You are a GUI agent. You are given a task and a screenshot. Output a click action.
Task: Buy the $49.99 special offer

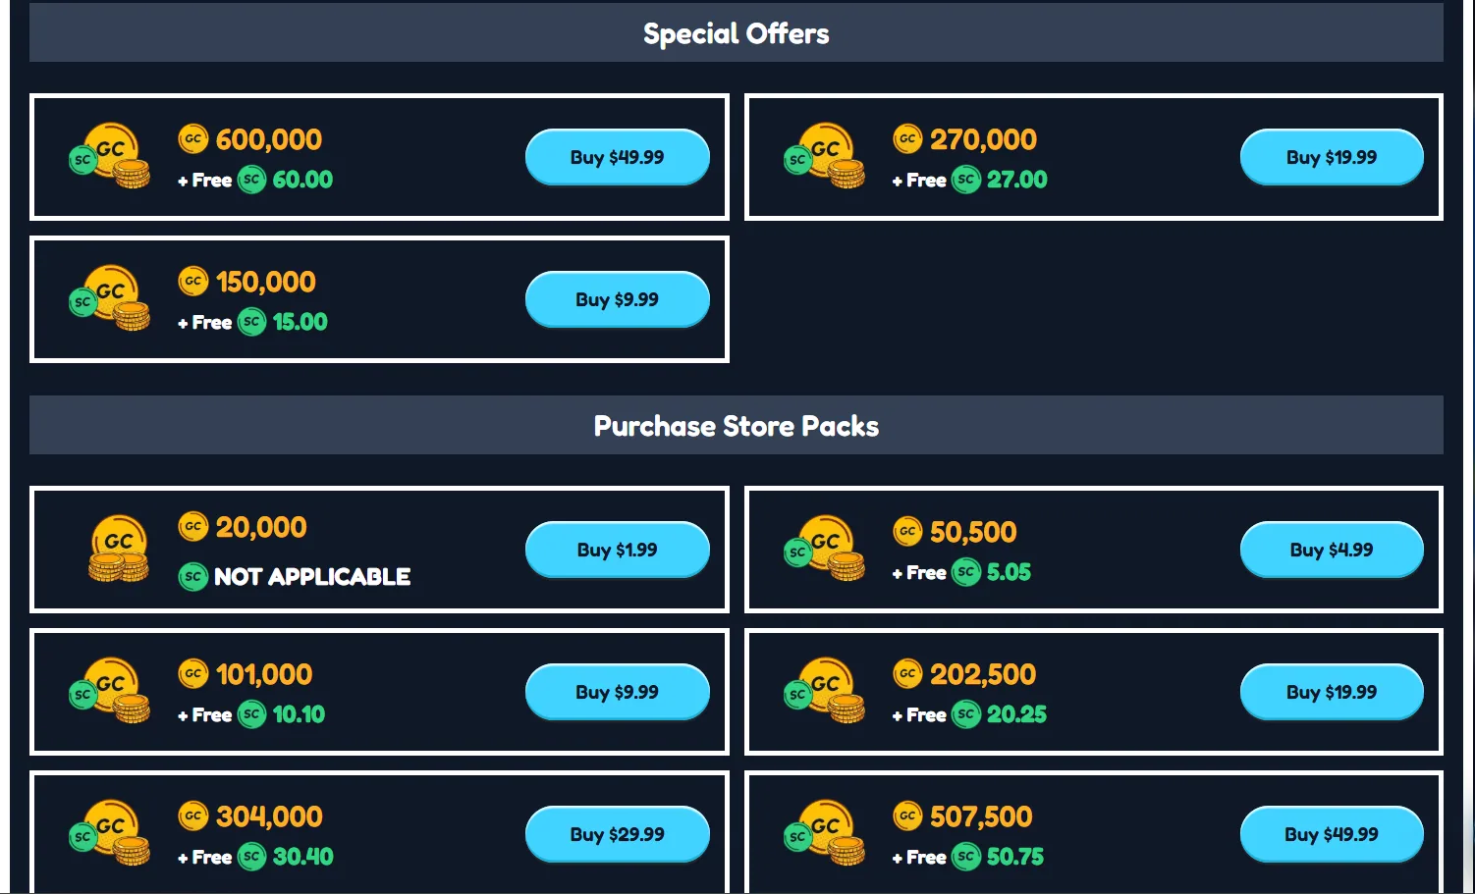pos(618,157)
